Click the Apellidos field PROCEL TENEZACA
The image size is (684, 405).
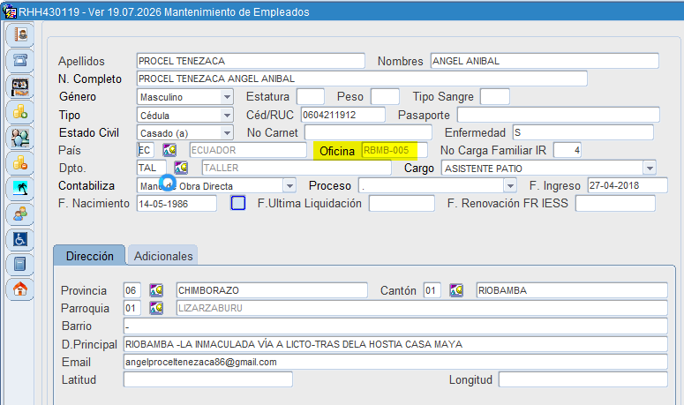[251, 61]
